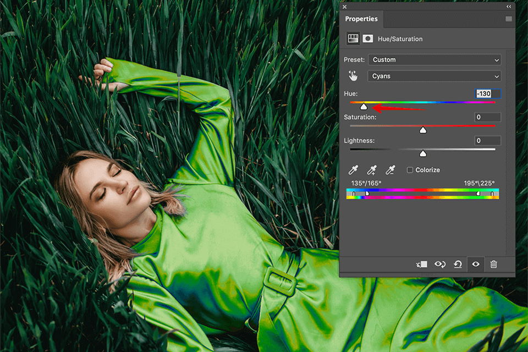The image size is (528, 352).
Task: Select the Add to Sample eyedropper
Action: pyautogui.click(x=372, y=170)
